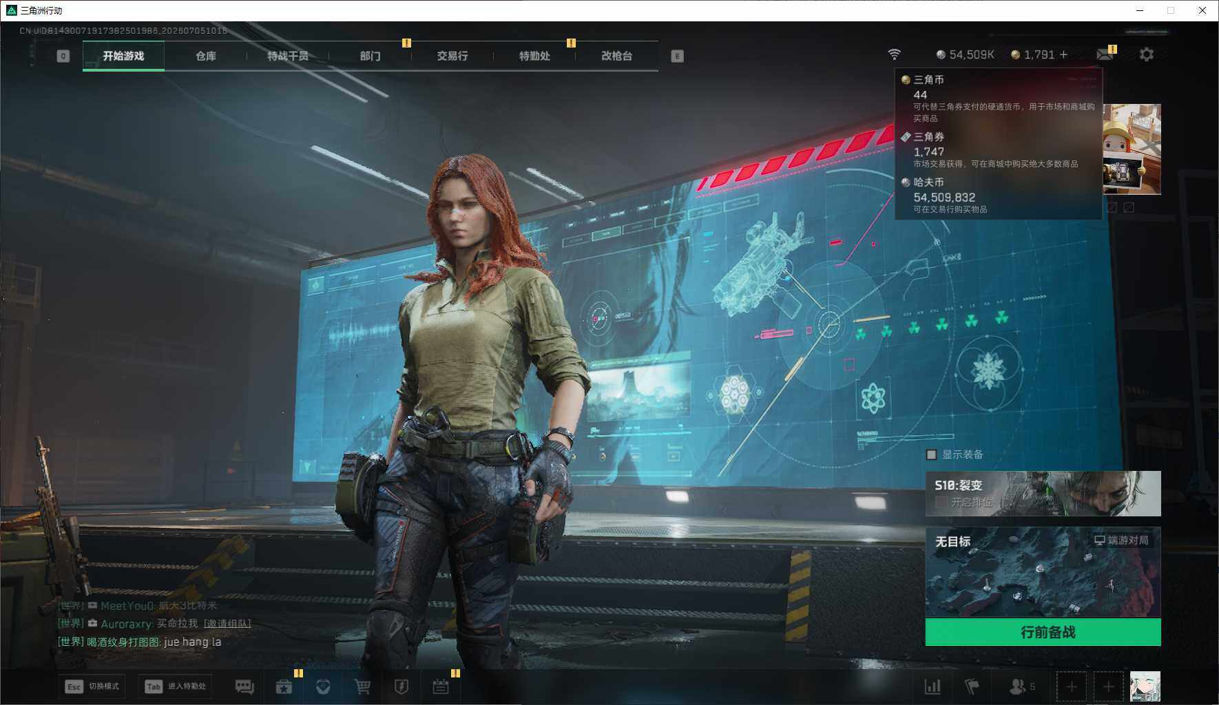Screen dimensions: 1219x705
Task: Open the settings gear icon
Action: 1146,54
